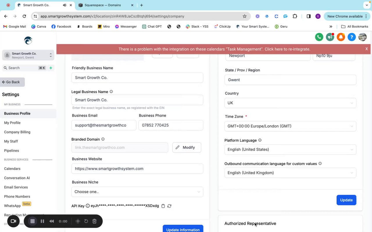The image size is (372, 232).
Task: Open Conversation AI settings
Action: click(x=17, y=178)
